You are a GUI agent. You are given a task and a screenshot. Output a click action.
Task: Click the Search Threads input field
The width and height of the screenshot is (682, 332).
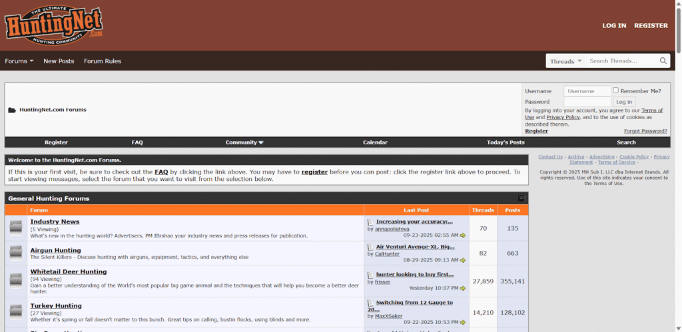tap(623, 61)
